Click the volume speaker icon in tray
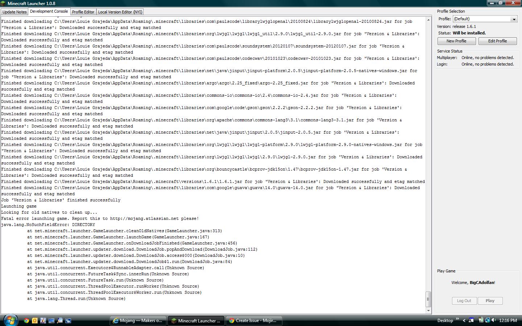 point(494,320)
